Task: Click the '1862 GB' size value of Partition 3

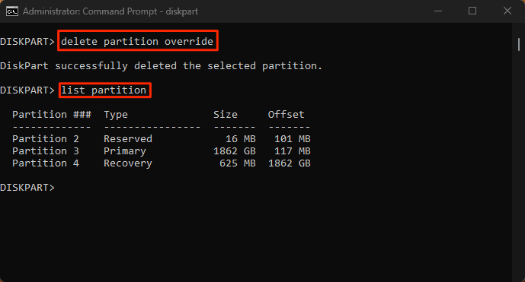Action: (235, 151)
